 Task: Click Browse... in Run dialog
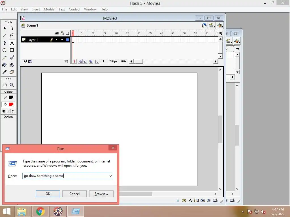[101, 194]
